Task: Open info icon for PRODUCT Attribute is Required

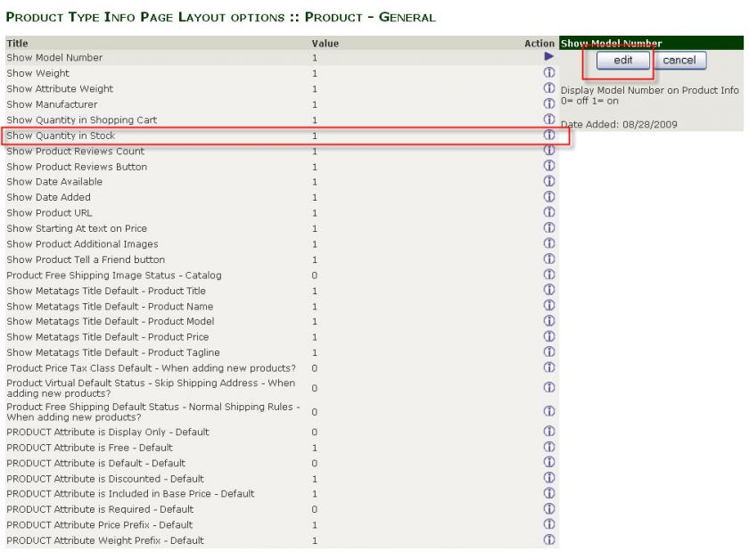Action: click(x=549, y=509)
